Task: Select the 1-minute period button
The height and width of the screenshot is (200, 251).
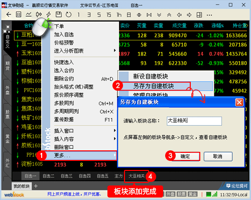Action: [78, 15]
